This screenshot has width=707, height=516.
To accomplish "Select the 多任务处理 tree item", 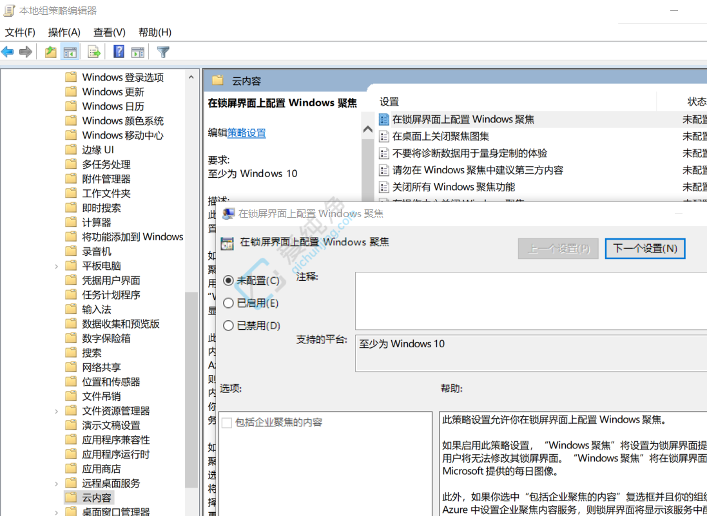I will 106,164.
